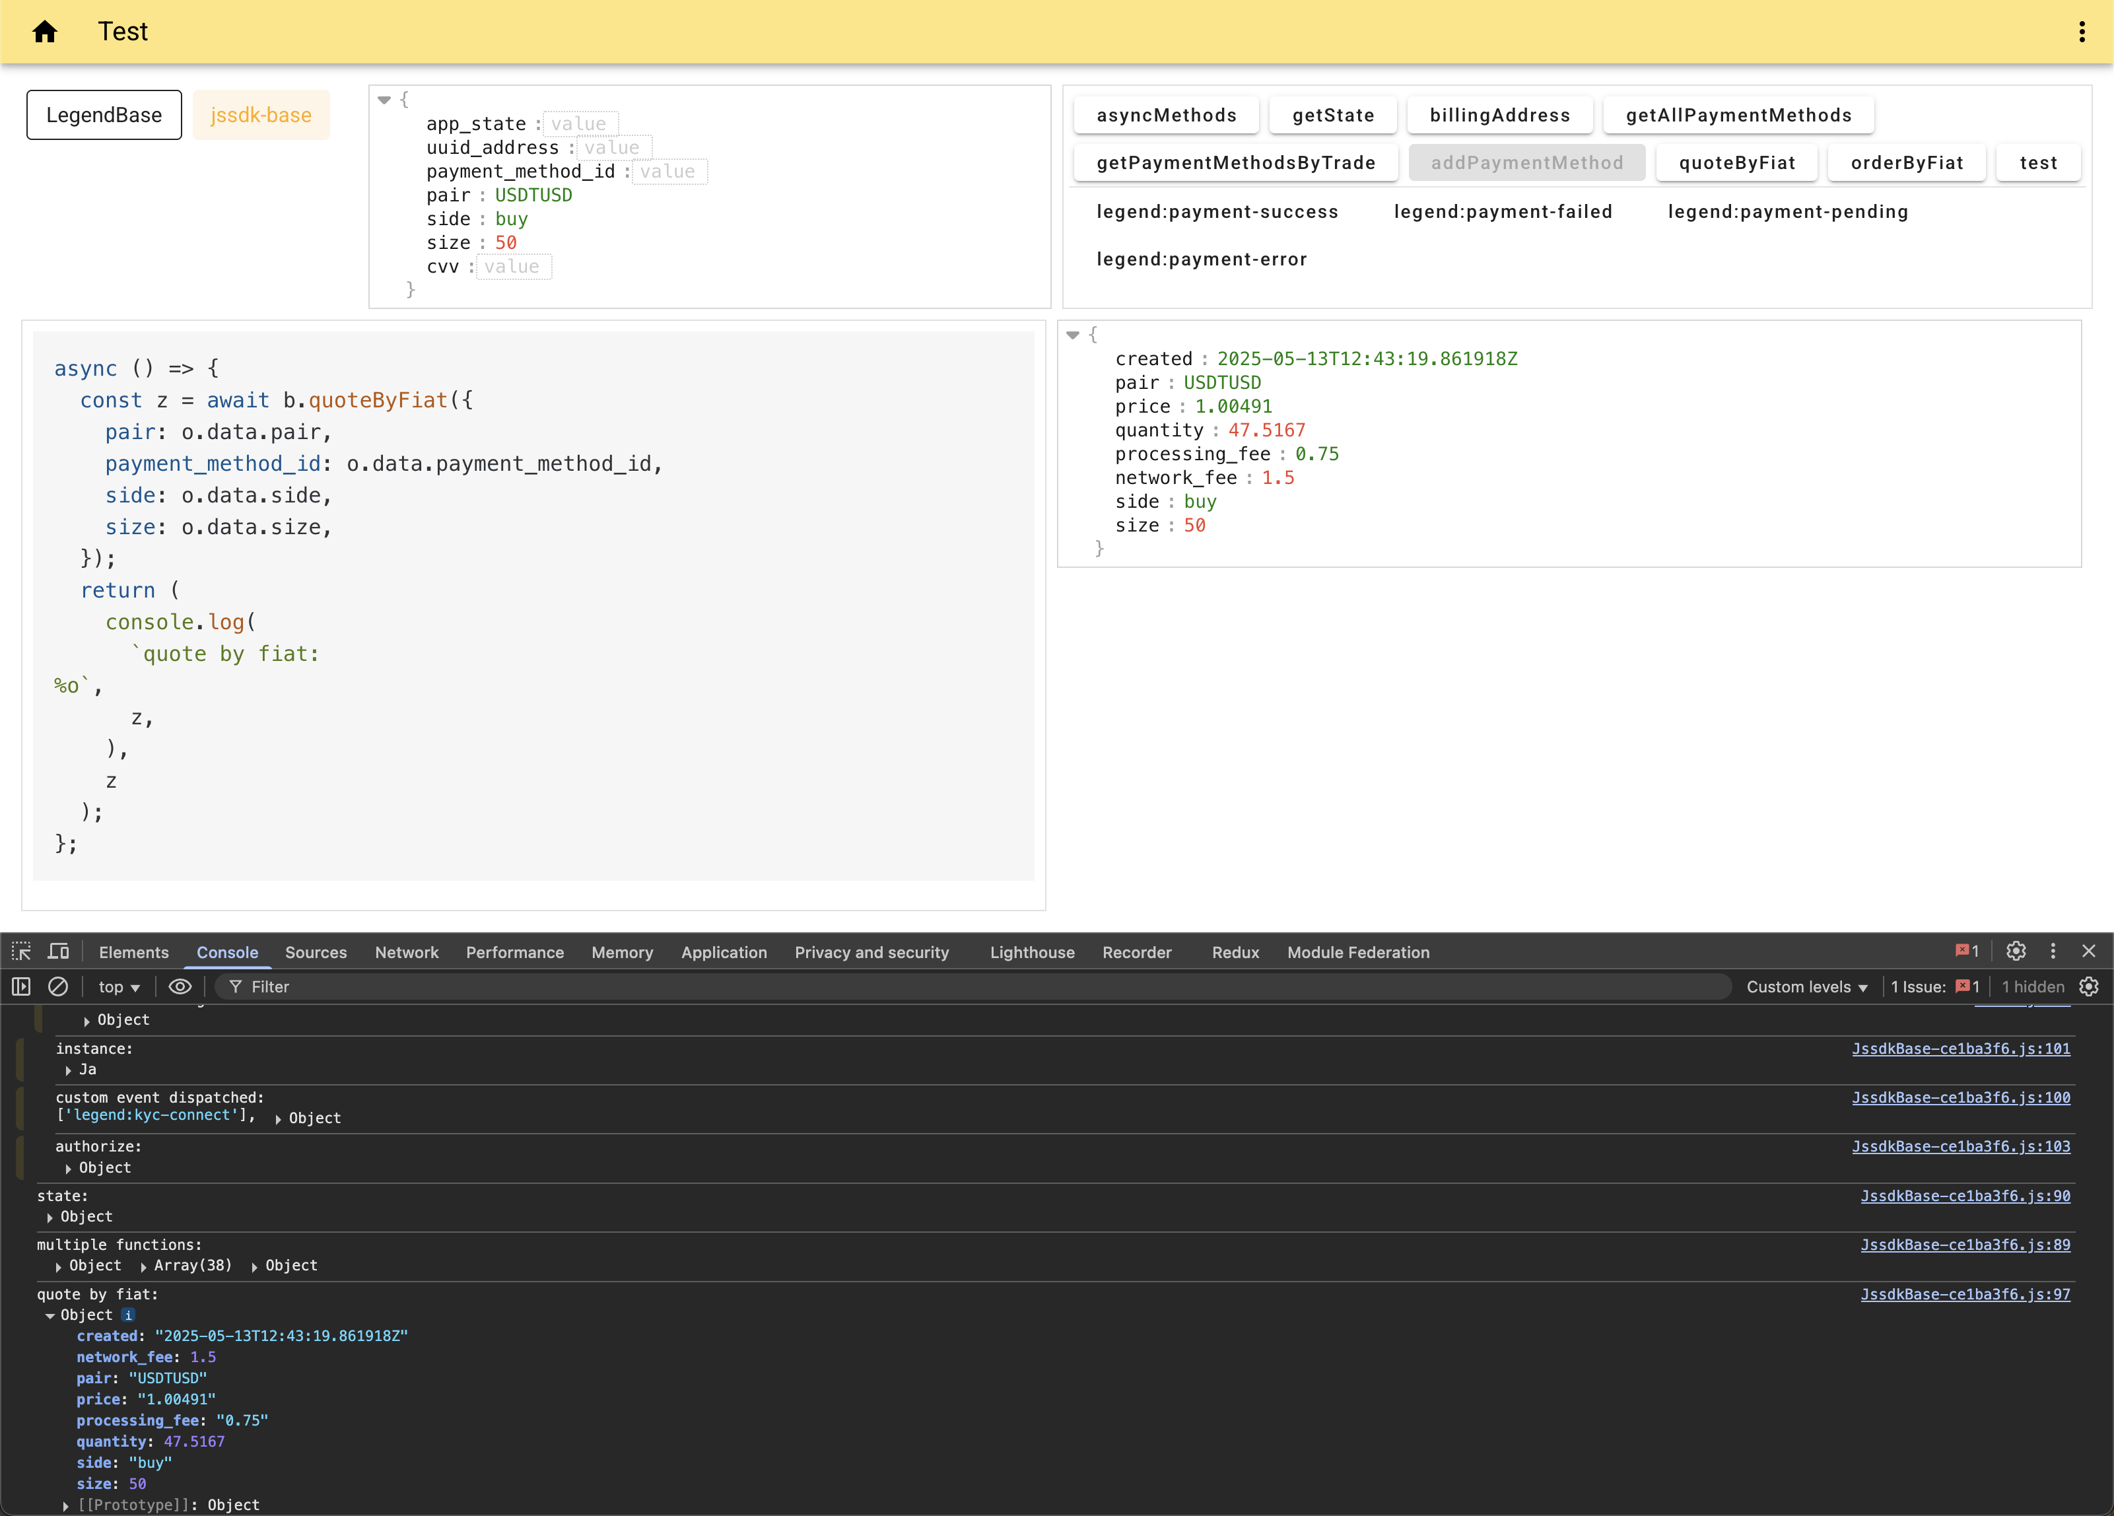Open the Redux tab

coord(1235,952)
